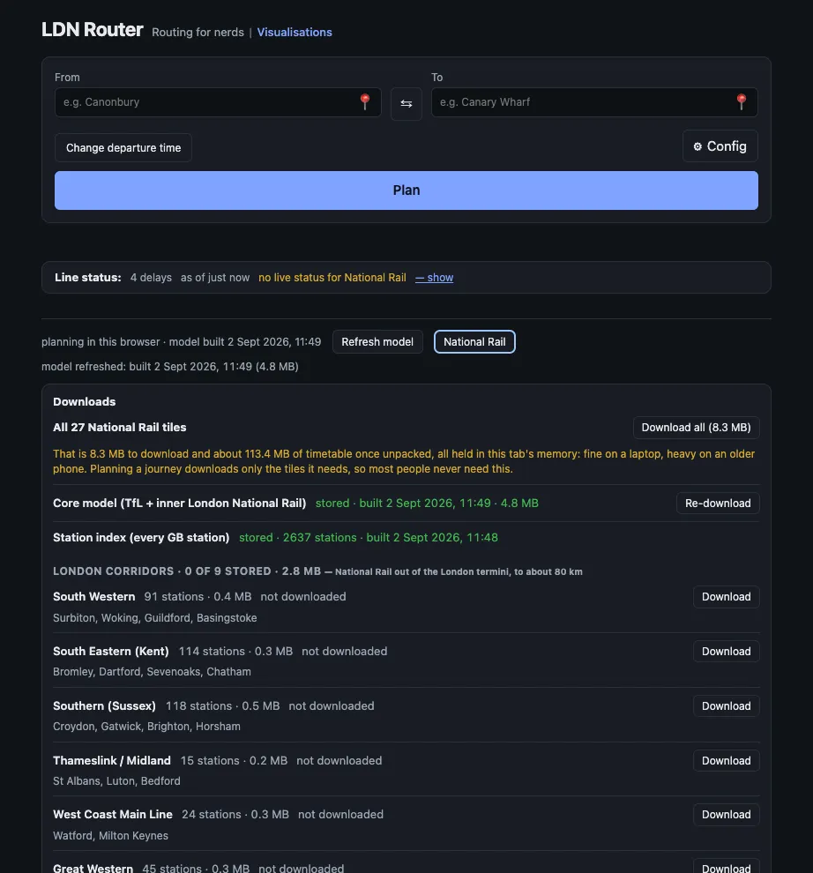Re-download the Core model
This screenshot has width=813, height=873.
(x=718, y=504)
